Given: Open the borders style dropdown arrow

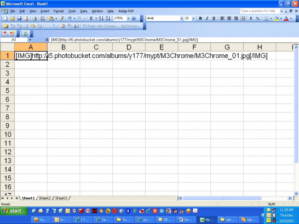Looking at the screenshot, I should tap(271, 18).
